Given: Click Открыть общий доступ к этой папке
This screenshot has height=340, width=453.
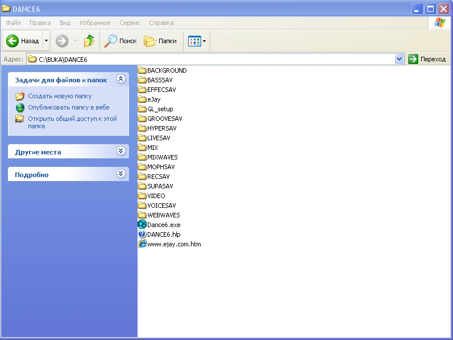Looking at the screenshot, I should 73,123.
